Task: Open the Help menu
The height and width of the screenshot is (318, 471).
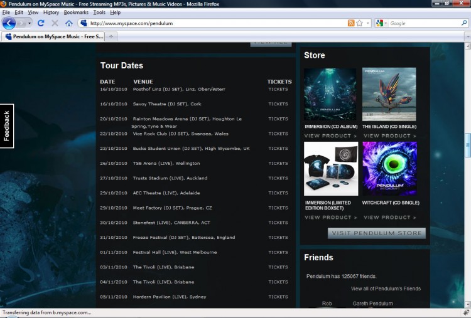Action: [115, 13]
